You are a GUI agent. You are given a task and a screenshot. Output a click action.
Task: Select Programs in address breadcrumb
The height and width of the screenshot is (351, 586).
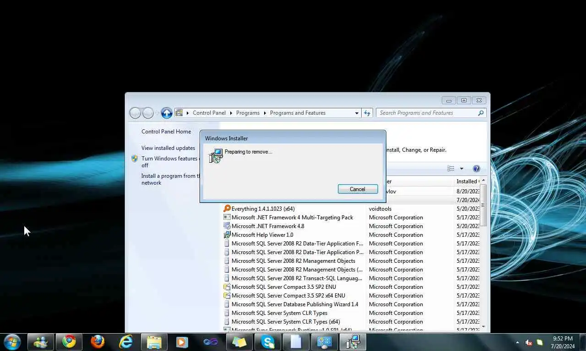248,113
